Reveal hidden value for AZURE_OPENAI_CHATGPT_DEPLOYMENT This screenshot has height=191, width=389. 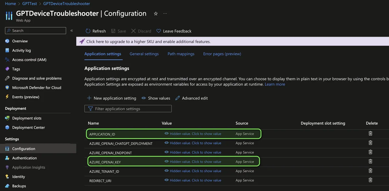[193, 143]
